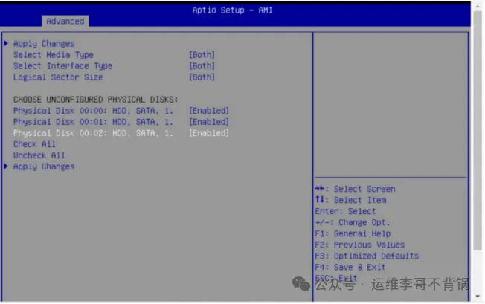Select the Select Interface Type label
Screen dimensions: 485x304
pyautogui.click(x=62, y=66)
